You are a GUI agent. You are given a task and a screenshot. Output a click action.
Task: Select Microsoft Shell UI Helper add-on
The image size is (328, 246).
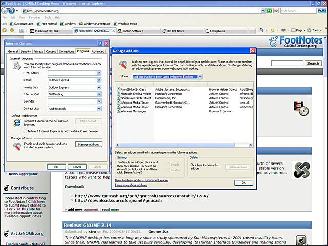pyautogui.click(x=184, y=94)
